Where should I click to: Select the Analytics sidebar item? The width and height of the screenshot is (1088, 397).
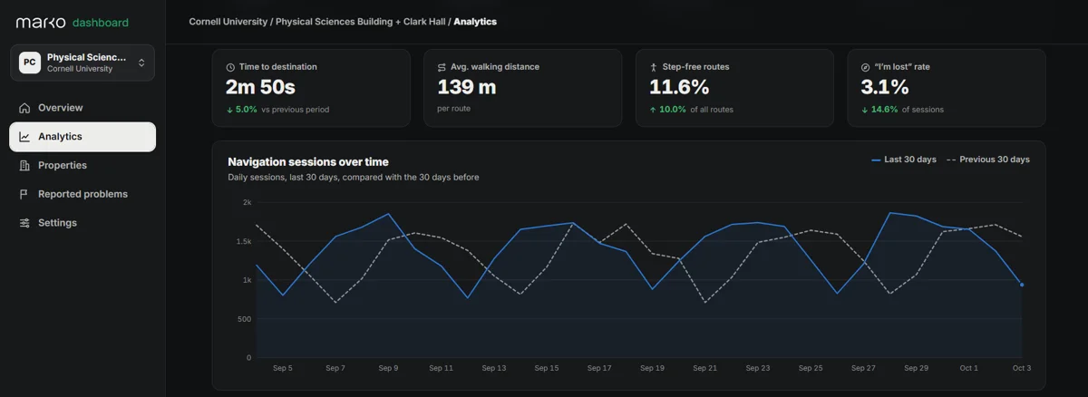(x=83, y=137)
